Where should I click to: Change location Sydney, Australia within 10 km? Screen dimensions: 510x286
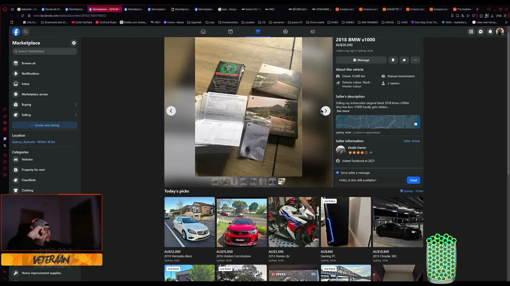tap(33, 142)
